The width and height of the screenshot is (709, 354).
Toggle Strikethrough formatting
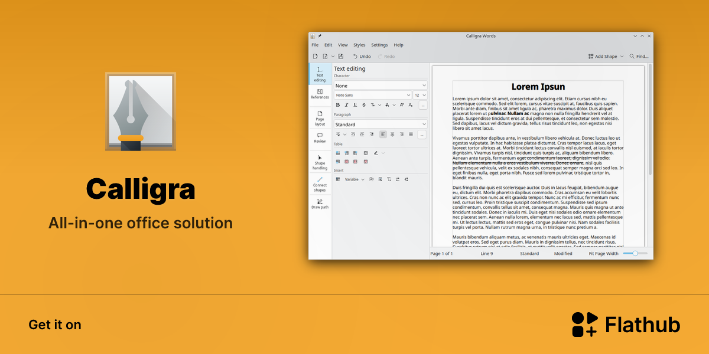364,105
